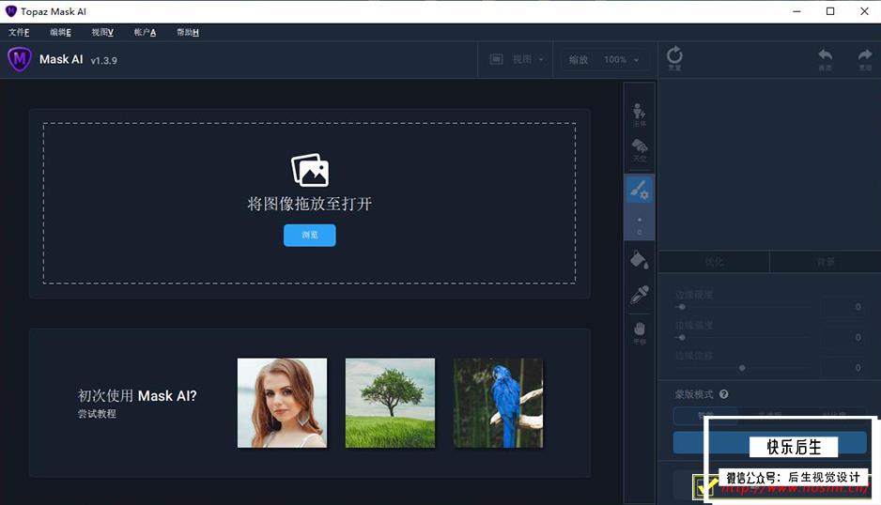Activate the brush settings tool

click(640, 190)
